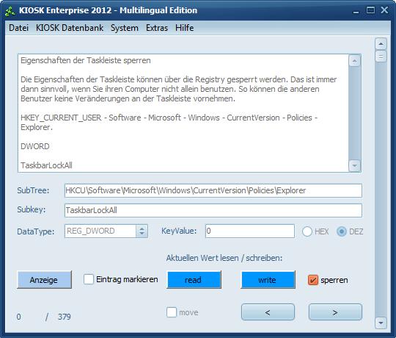
Task: Uncheck the sperren checkbox
Action: (x=313, y=280)
